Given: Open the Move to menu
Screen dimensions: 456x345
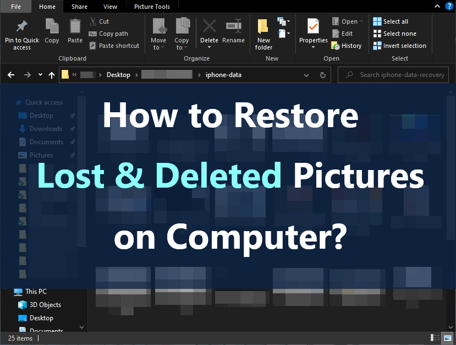Looking at the screenshot, I should point(158,34).
